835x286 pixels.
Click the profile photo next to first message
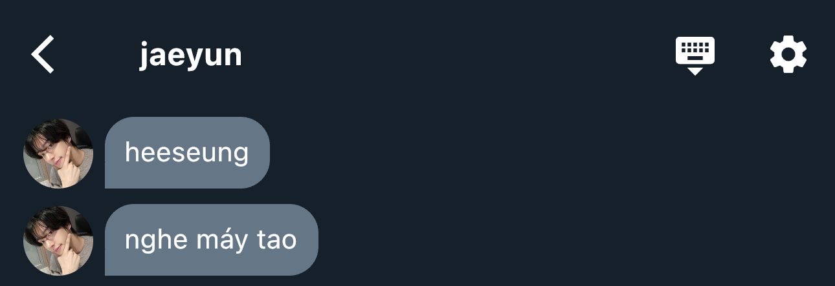pyautogui.click(x=58, y=153)
